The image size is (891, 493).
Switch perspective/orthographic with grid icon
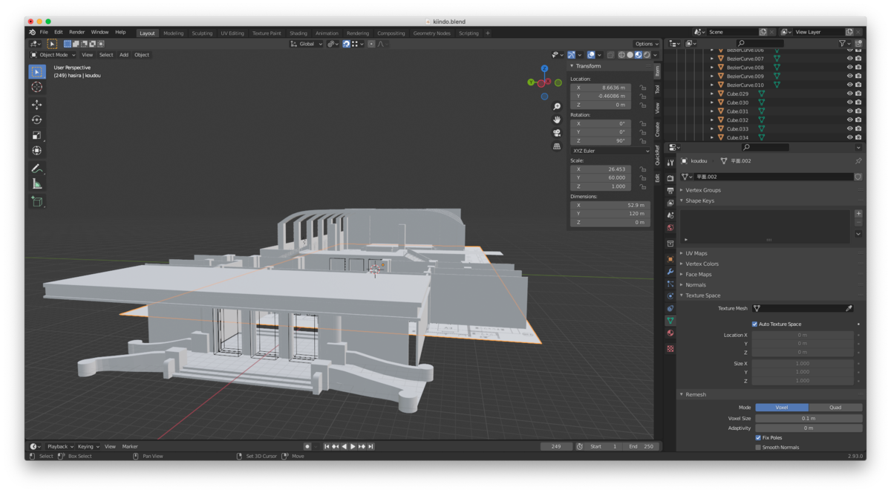pyautogui.click(x=557, y=146)
